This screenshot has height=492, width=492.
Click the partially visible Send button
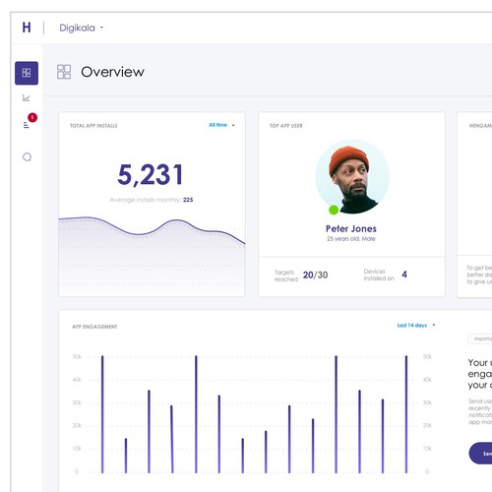[x=480, y=454]
